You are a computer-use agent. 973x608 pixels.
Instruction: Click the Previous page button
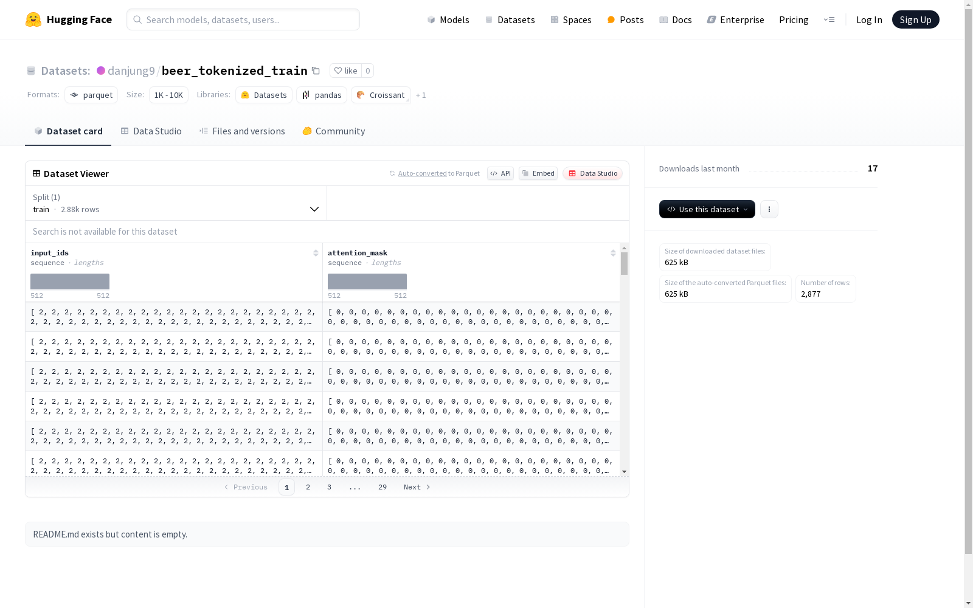coord(246,487)
